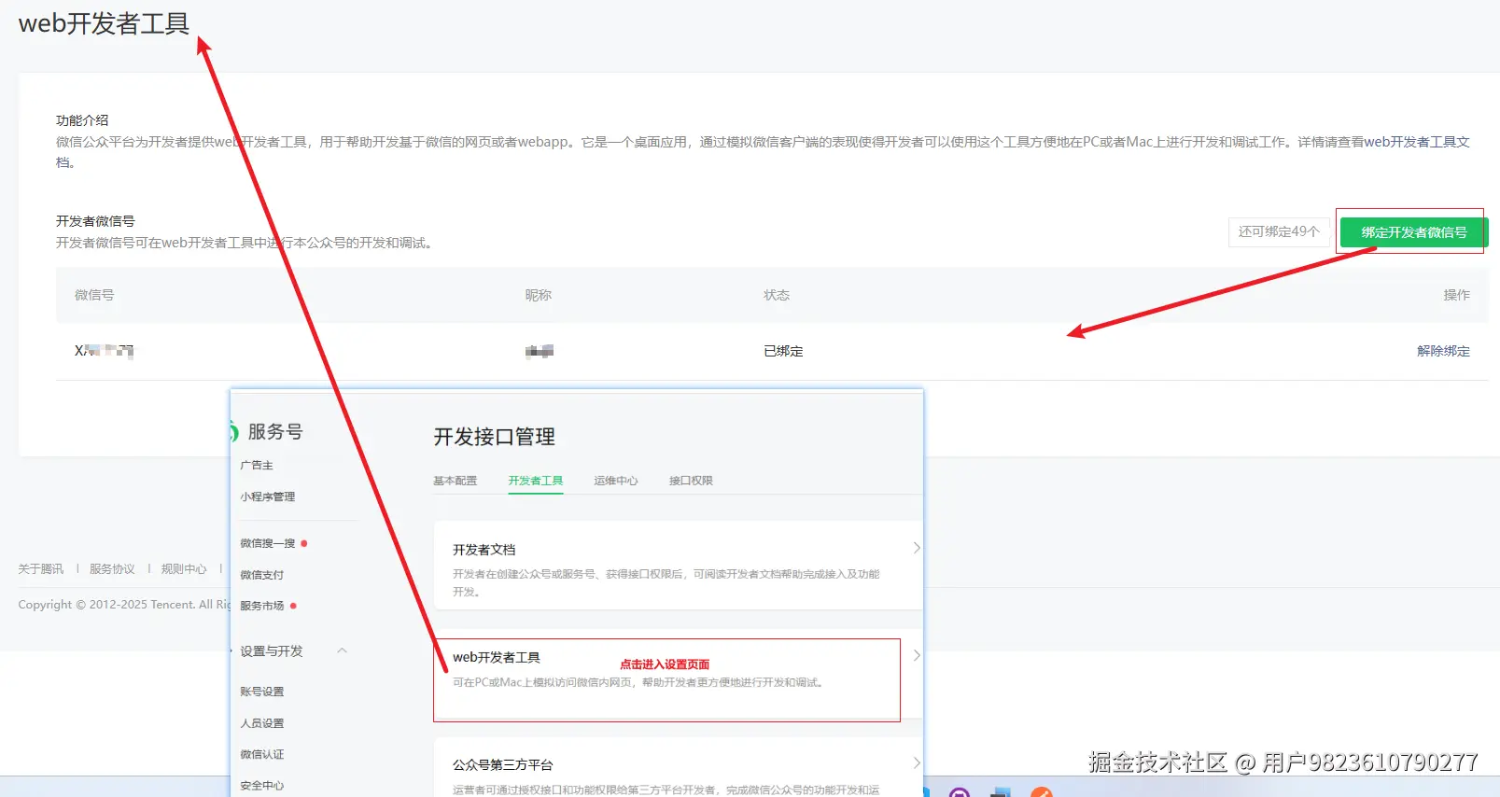Viewport: 1500px width, 797px height.
Task: Open the web开发者工具文档 link
Action: click(1417, 142)
